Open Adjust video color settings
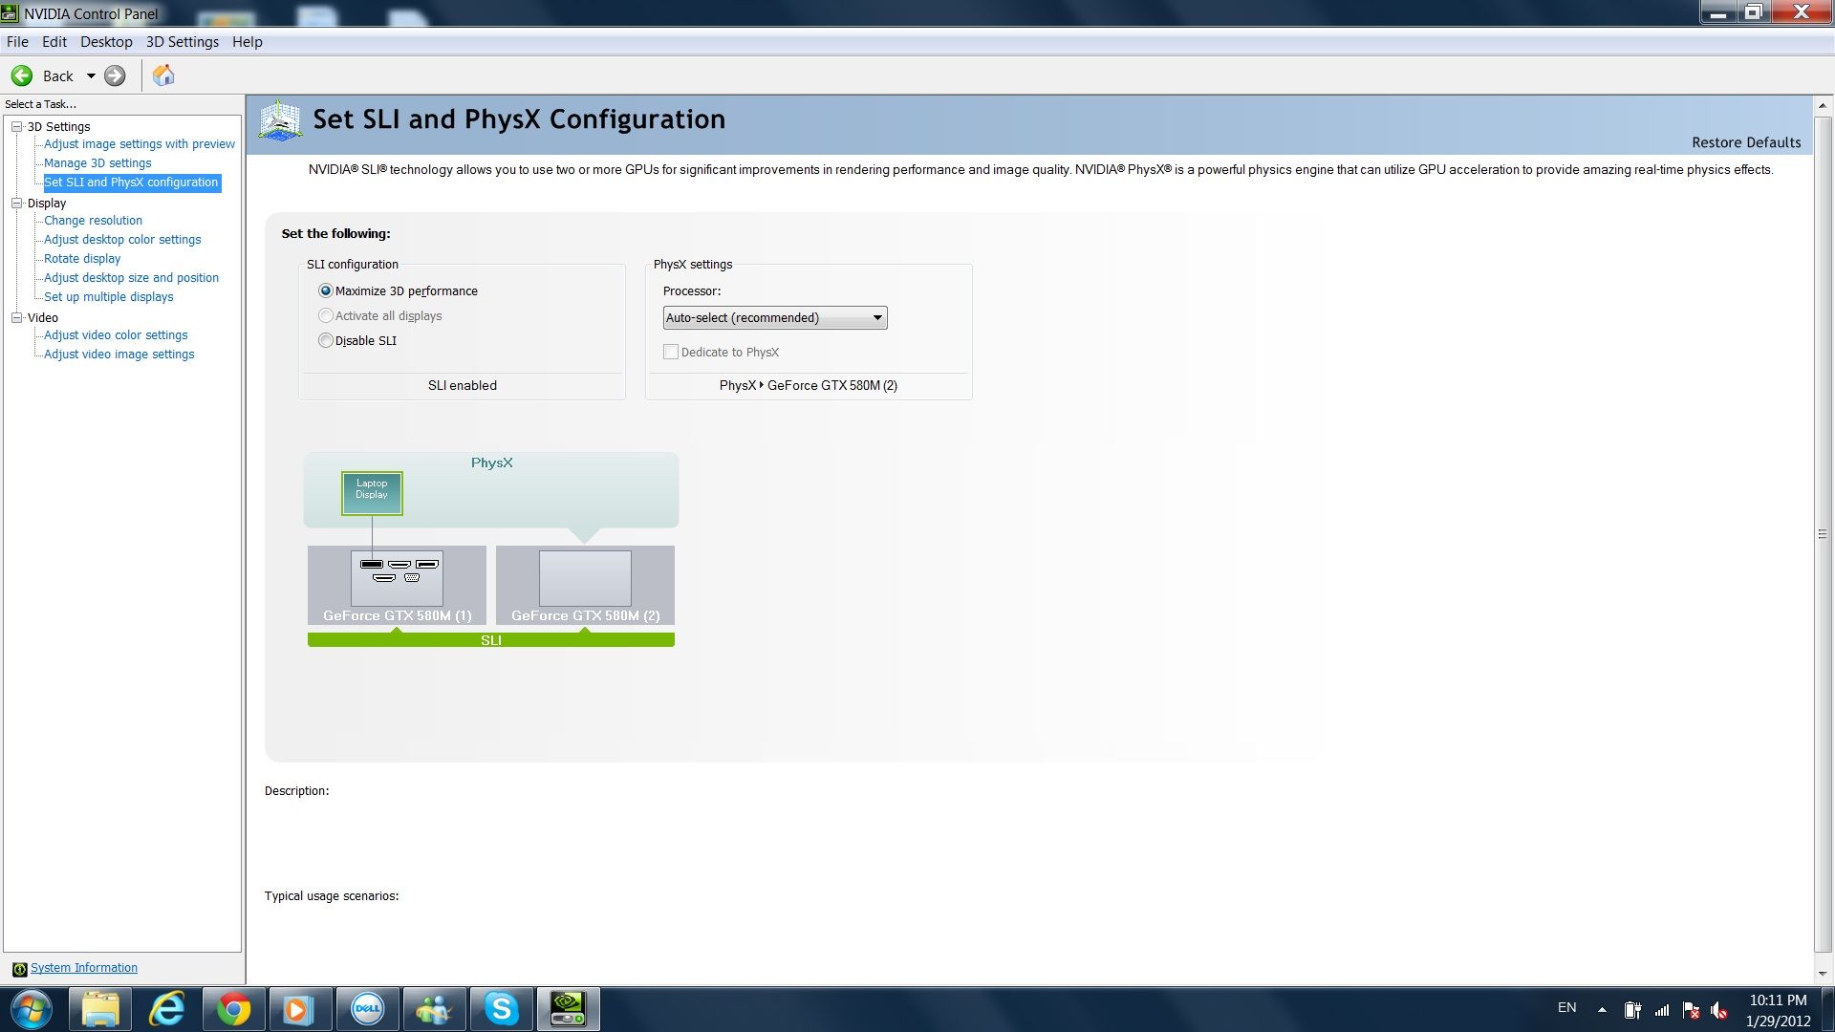The image size is (1835, 1032). [x=116, y=335]
